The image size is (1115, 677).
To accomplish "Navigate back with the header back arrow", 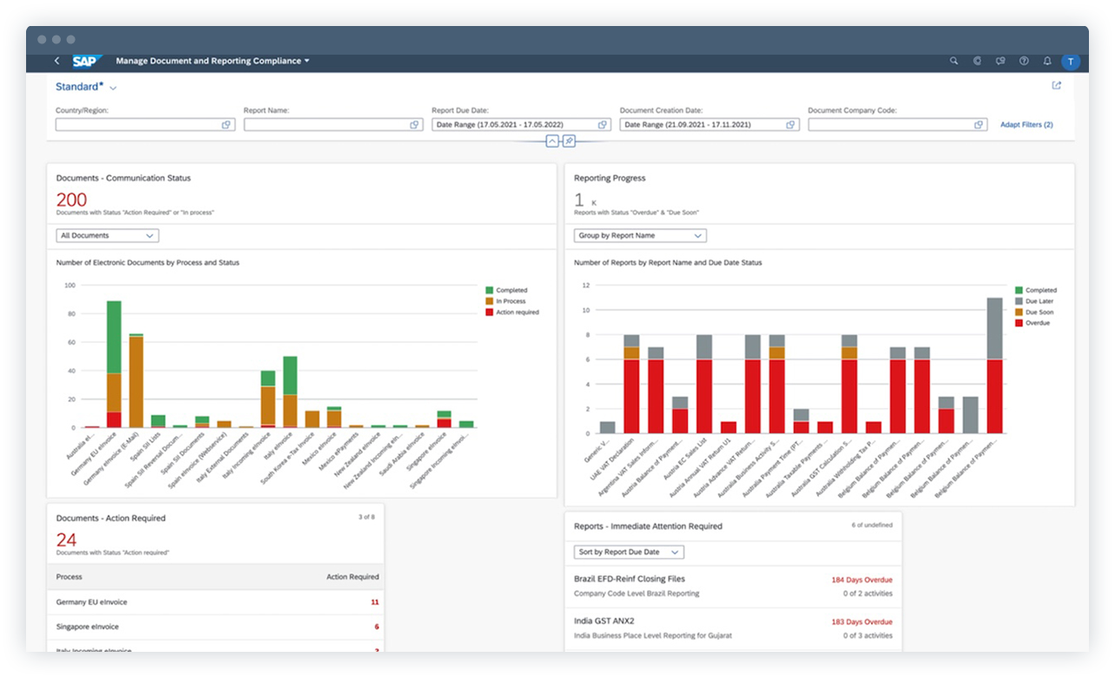I will [56, 61].
